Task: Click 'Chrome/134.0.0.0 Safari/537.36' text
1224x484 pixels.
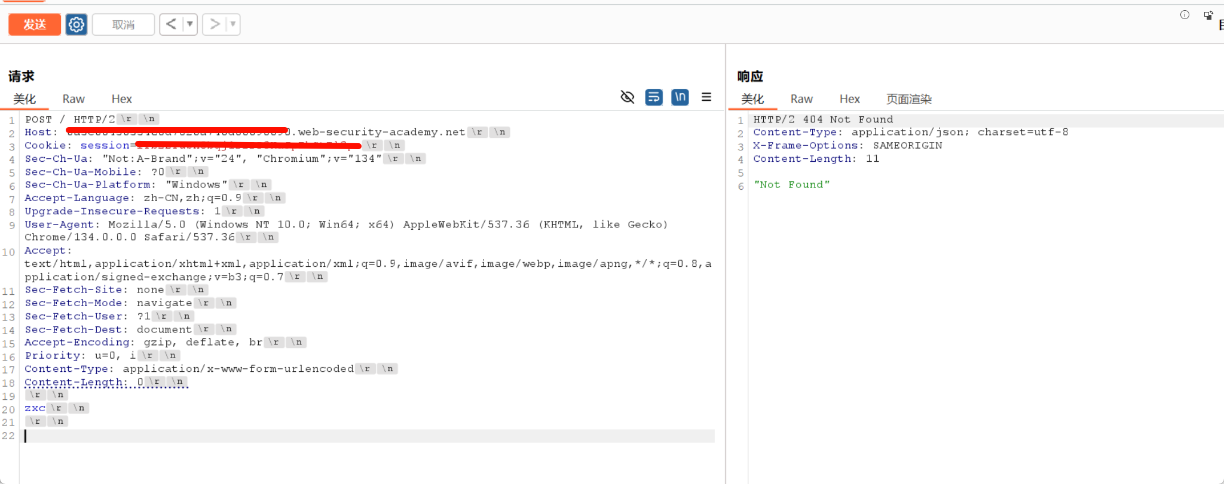Action: coord(130,238)
